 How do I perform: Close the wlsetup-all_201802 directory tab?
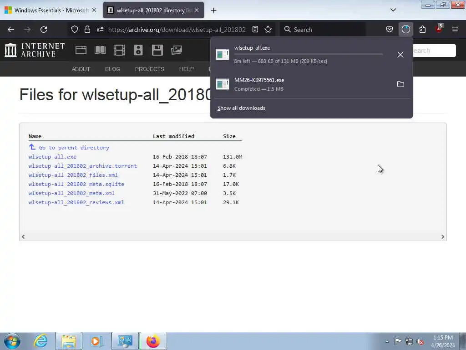coord(197,10)
